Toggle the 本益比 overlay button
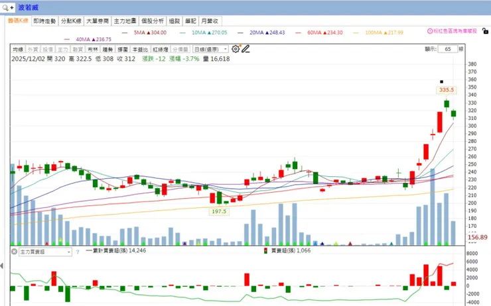 point(140,50)
